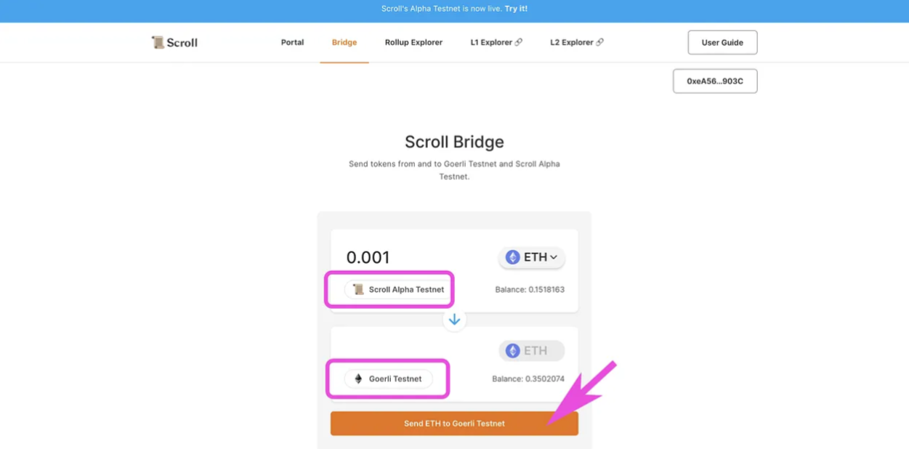The width and height of the screenshot is (909, 449).
Task: Click the external link icon beside L1 Explorer
Action: [519, 42]
